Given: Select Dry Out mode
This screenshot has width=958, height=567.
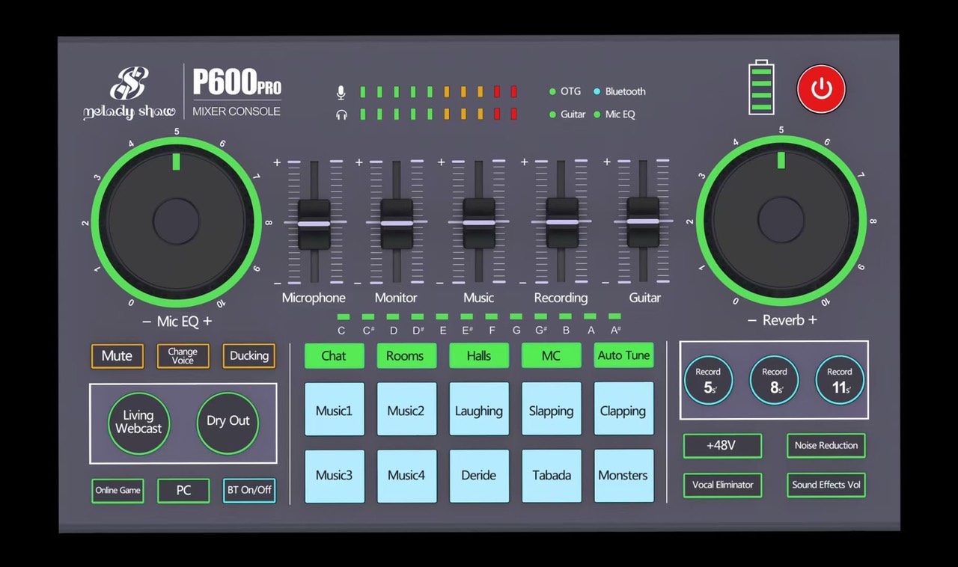Looking at the screenshot, I should point(228,423).
